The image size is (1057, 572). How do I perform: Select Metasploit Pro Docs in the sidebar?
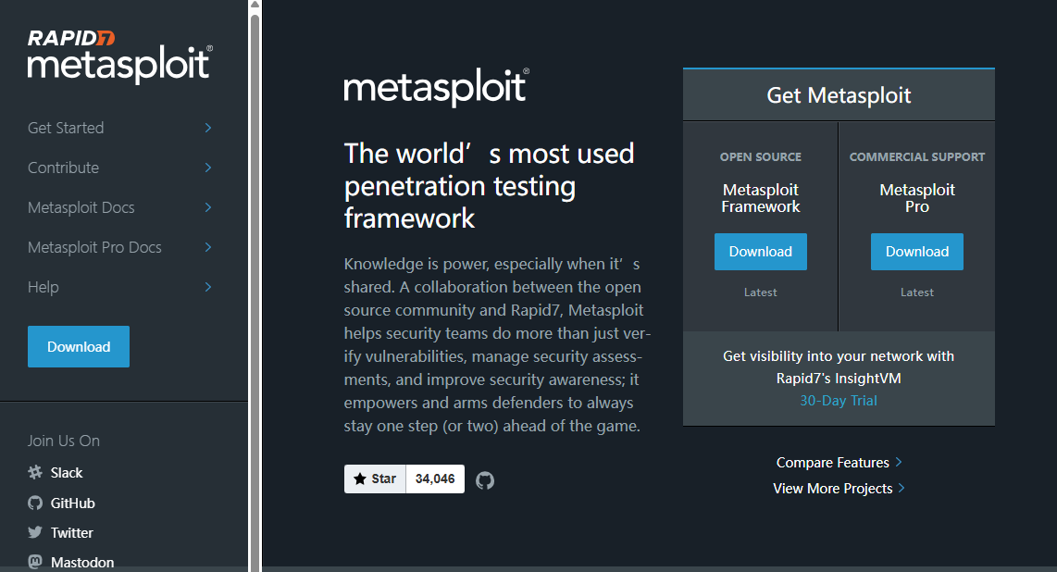[x=94, y=247]
